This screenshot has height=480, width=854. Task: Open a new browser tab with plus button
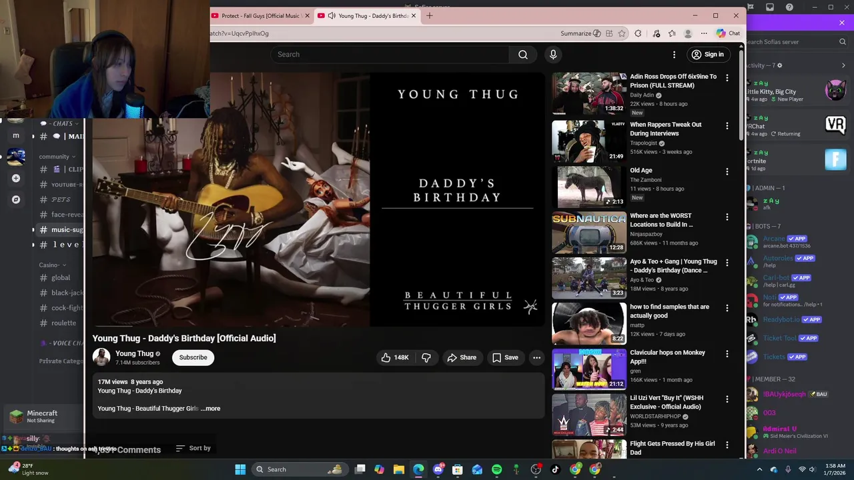click(x=430, y=16)
